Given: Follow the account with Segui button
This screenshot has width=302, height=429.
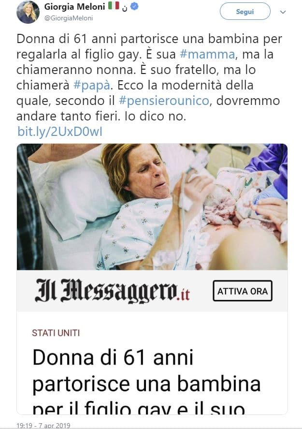Looking at the screenshot, I should pos(245,12).
